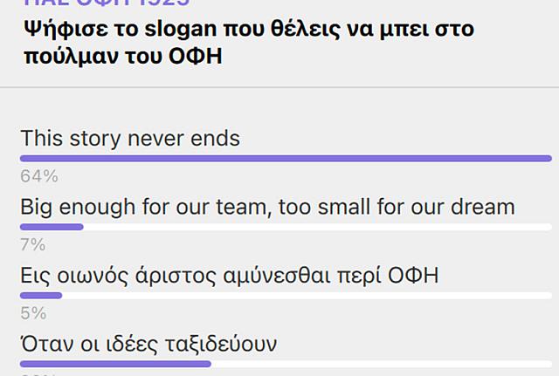Click the full purple bar under "This story never ends"
Screen dimensions: 559x376
(286, 158)
